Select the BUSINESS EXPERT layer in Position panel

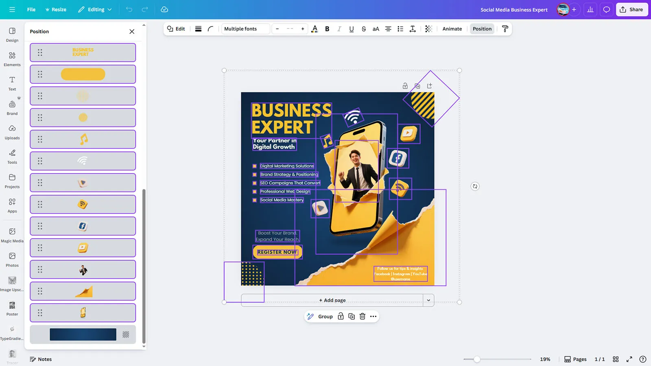point(83,52)
